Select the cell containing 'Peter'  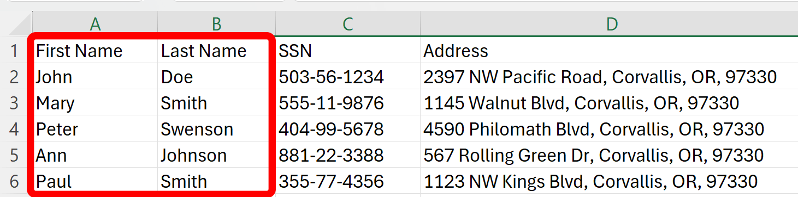tap(96, 129)
